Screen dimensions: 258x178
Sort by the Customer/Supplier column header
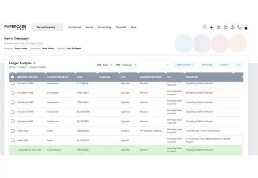click(150, 77)
